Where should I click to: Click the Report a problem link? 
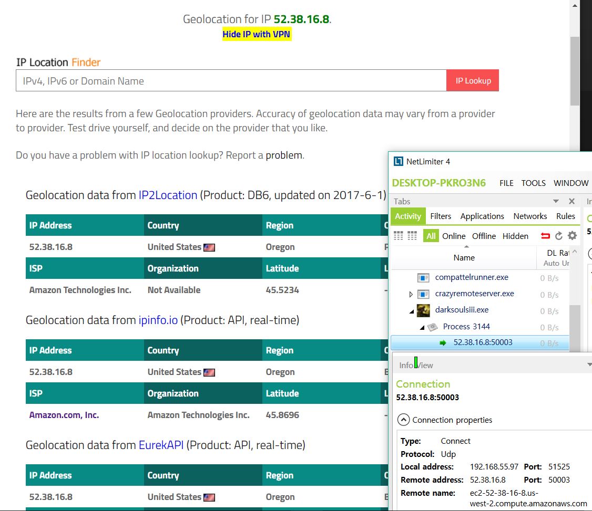[284, 155]
